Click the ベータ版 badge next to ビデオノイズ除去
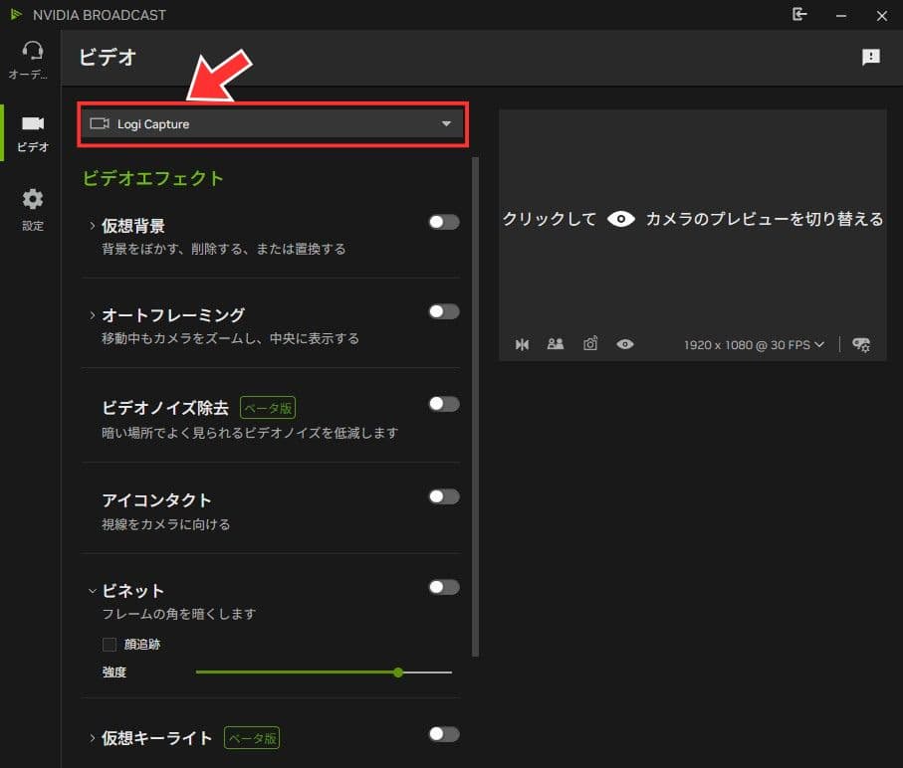The height and width of the screenshot is (768, 903). [x=268, y=408]
